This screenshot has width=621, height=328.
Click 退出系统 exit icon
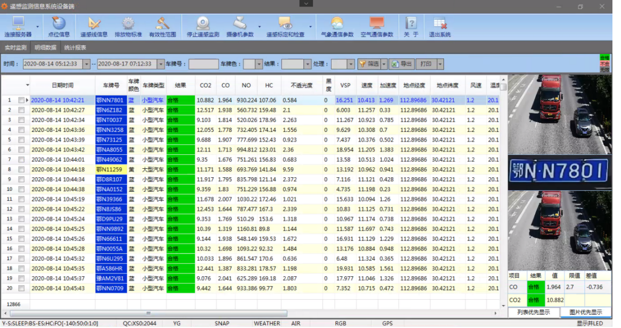point(440,24)
